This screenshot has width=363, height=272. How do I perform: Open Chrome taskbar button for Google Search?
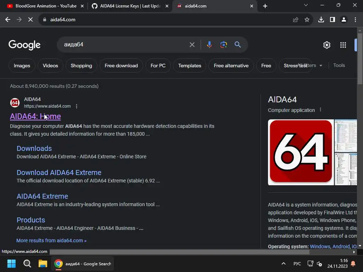pos(82,263)
